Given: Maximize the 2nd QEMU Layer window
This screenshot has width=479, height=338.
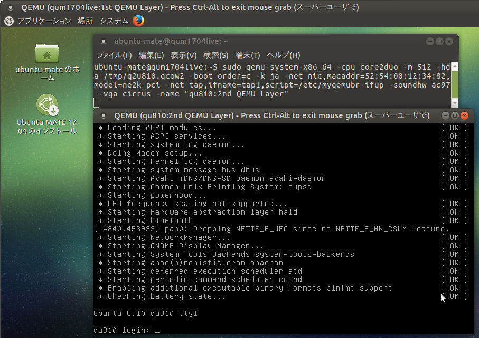Looking at the screenshot, I should click(x=455, y=115).
